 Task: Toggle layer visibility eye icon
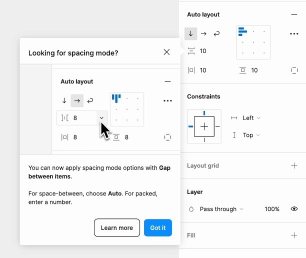pos(294,209)
